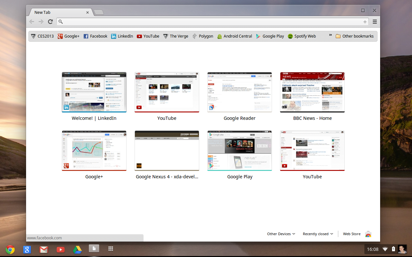
Task: Open the Spotify Web bookmark
Action: click(x=302, y=36)
